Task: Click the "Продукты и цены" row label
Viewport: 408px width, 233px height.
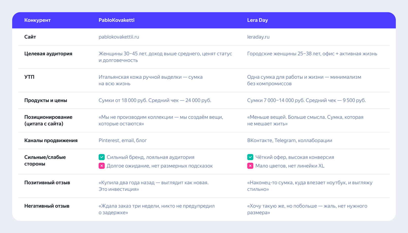Action: [46, 100]
